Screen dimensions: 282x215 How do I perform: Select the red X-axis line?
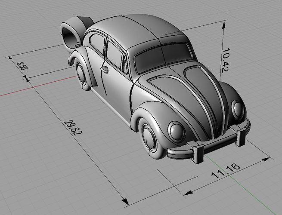[38, 86]
